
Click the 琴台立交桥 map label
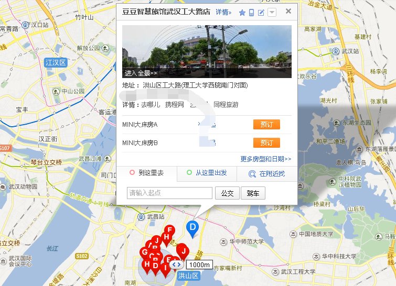click(x=46, y=162)
